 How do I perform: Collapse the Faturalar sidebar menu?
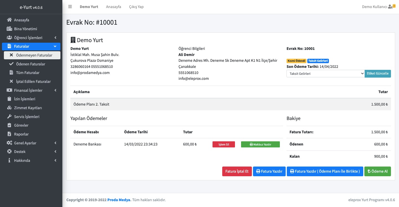[x=31, y=46]
